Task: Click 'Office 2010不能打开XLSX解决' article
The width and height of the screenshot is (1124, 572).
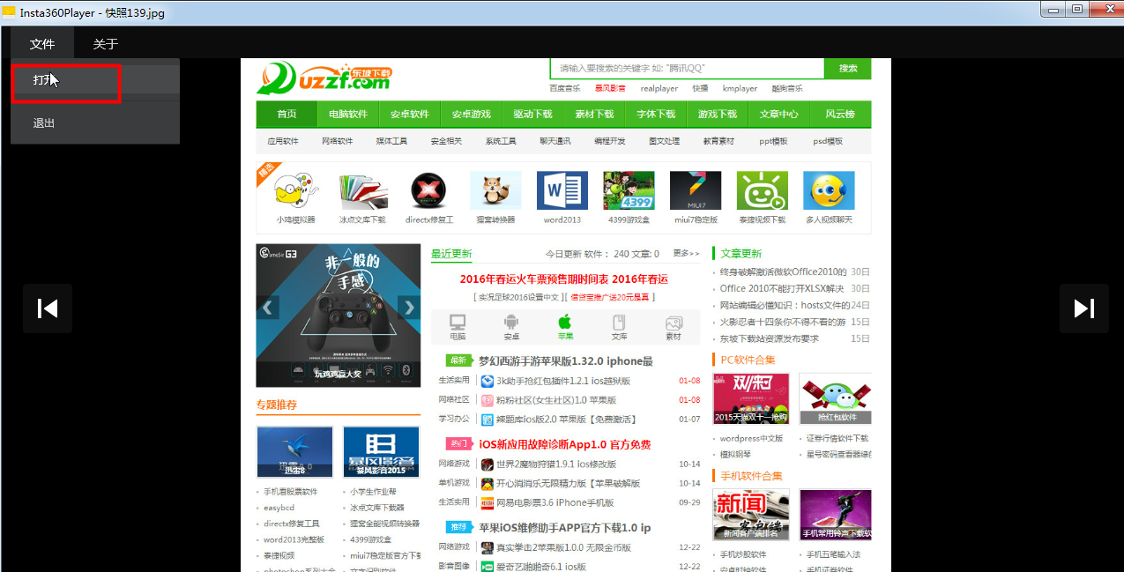Action: [x=782, y=288]
